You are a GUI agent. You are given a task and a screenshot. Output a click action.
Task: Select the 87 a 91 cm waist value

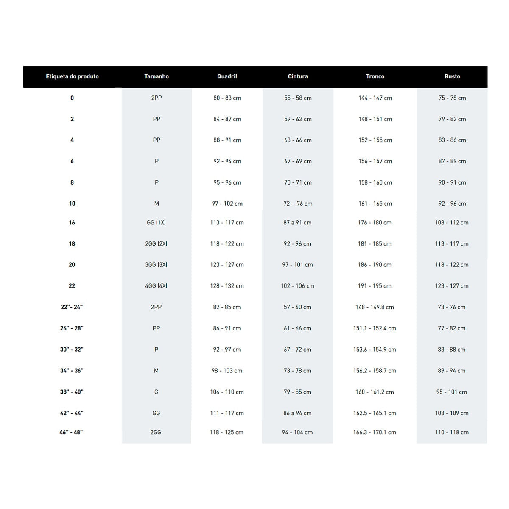(297, 223)
